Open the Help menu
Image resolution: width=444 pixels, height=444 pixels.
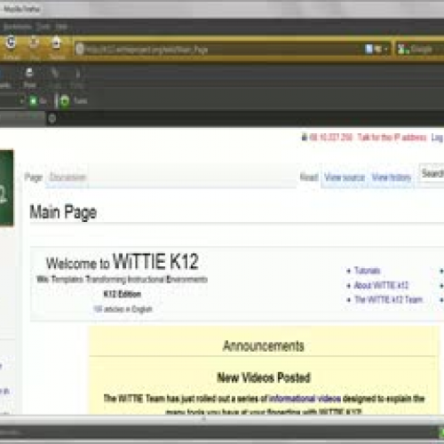pyautogui.click(x=61, y=27)
